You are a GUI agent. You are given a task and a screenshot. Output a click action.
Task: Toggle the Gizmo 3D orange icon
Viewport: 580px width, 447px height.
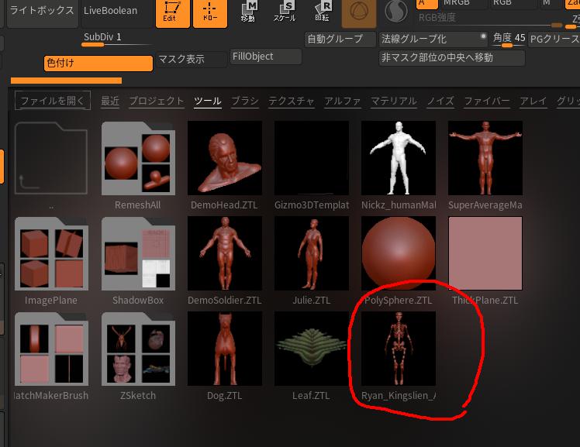point(359,13)
